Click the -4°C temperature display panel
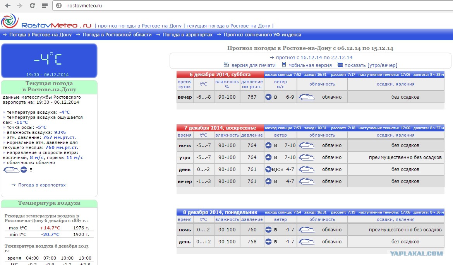The width and height of the screenshot is (453, 265). pyautogui.click(x=49, y=61)
